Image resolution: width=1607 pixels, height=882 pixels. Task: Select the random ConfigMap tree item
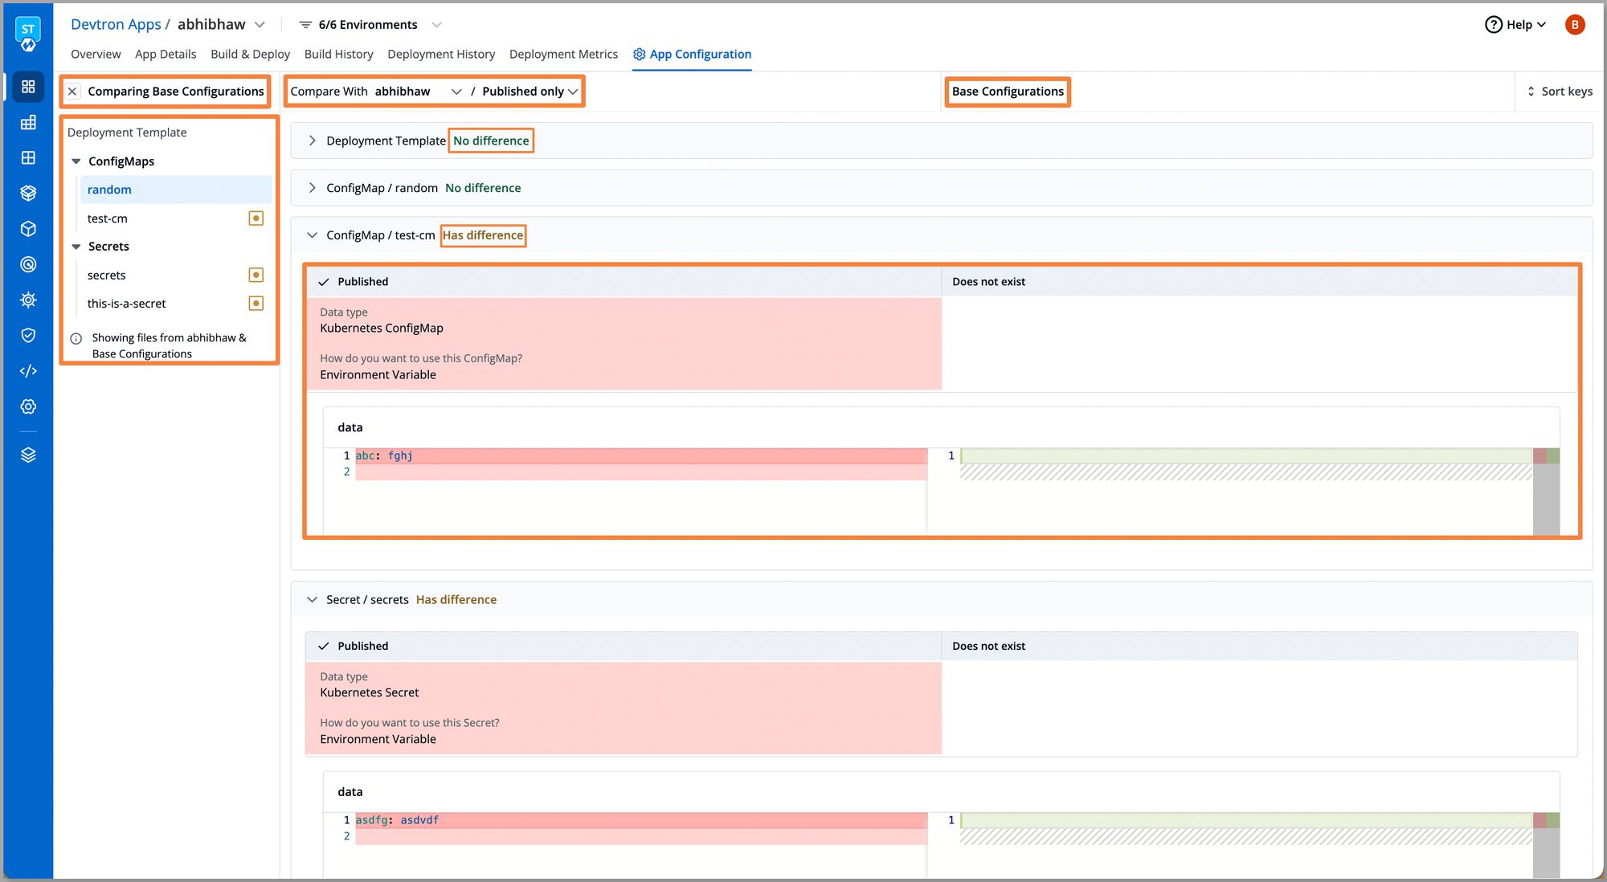(176, 190)
